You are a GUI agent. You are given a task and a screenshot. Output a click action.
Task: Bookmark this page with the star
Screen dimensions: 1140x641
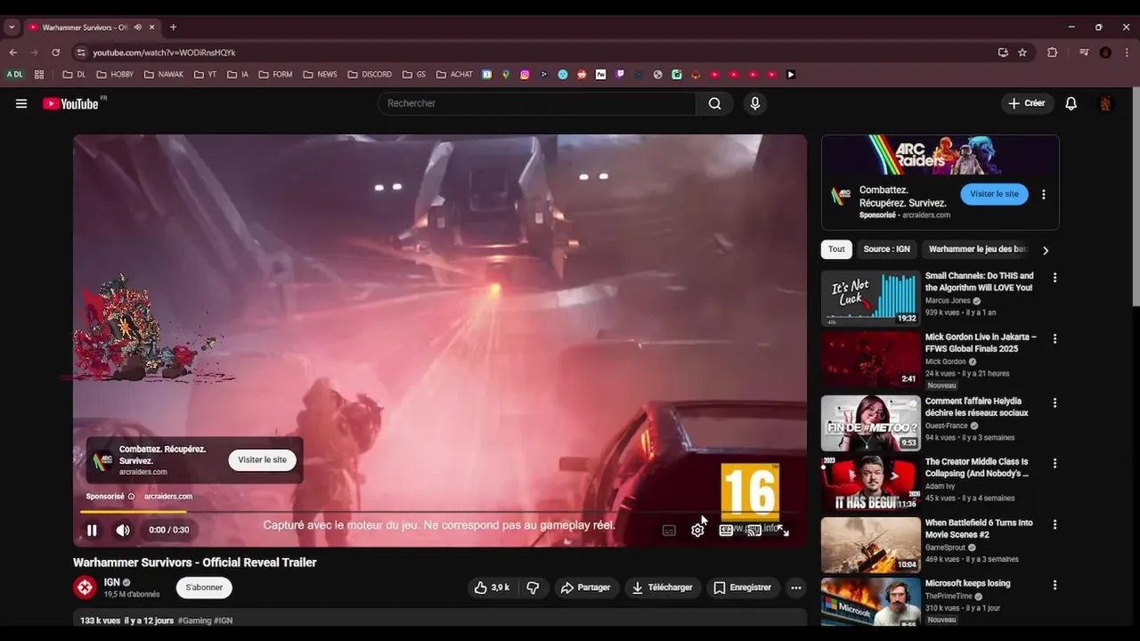pyautogui.click(x=1022, y=53)
